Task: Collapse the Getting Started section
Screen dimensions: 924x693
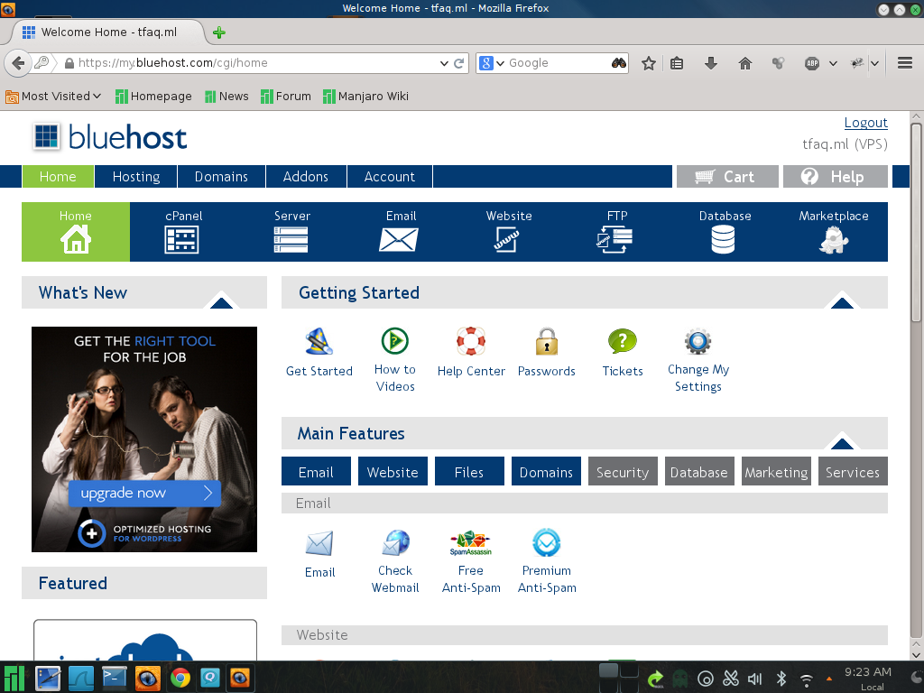Action: click(841, 302)
